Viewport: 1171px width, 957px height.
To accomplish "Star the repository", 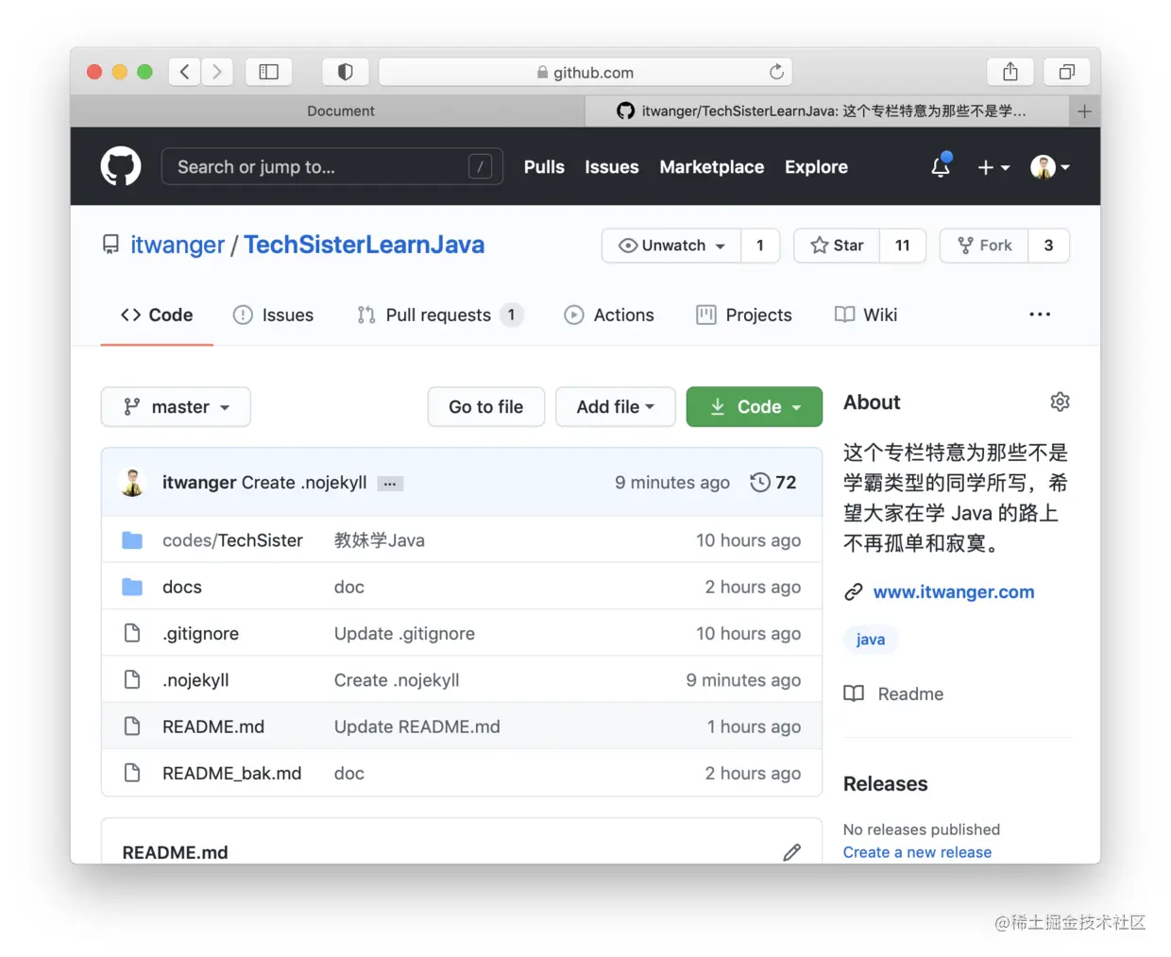I will point(837,246).
